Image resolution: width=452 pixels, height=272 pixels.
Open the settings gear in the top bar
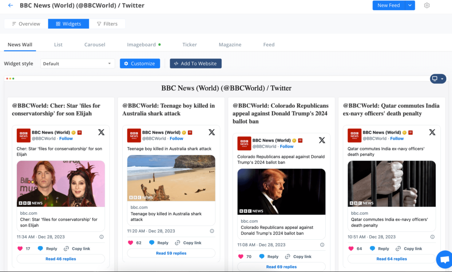tap(426, 5)
